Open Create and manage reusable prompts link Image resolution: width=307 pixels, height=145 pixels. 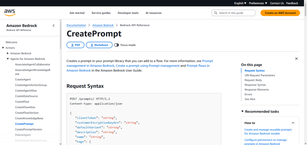pos(268,132)
